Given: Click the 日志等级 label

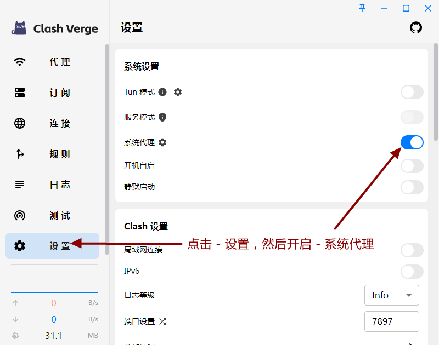Looking at the screenshot, I should click(139, 295).
